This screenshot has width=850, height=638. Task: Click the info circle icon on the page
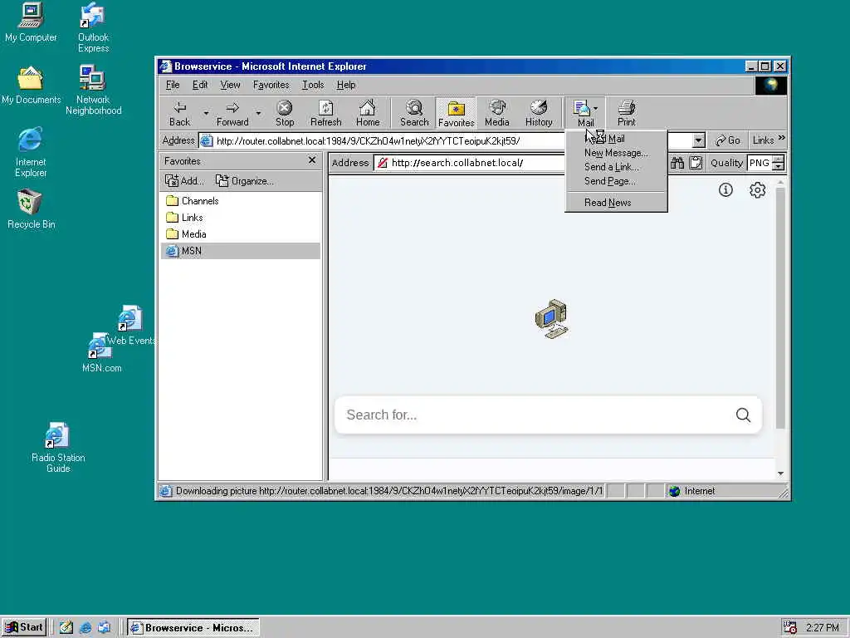(x=725, y=190)
